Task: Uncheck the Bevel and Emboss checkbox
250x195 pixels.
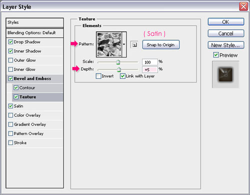Action: [x=10, y=78]
